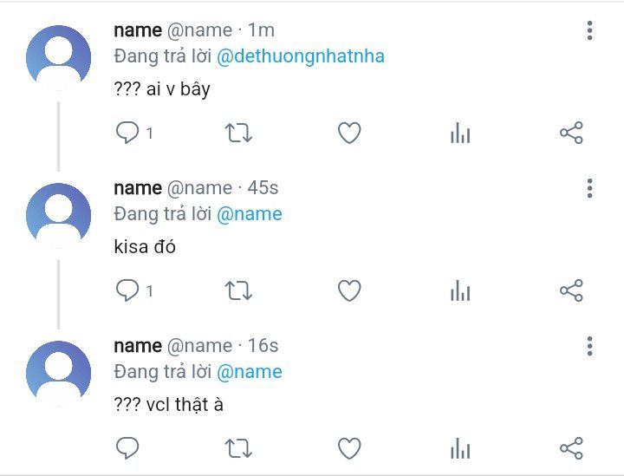Like the "??? ai v bây" tweet
Screen dimensions: 624x476
click(348, 133)
